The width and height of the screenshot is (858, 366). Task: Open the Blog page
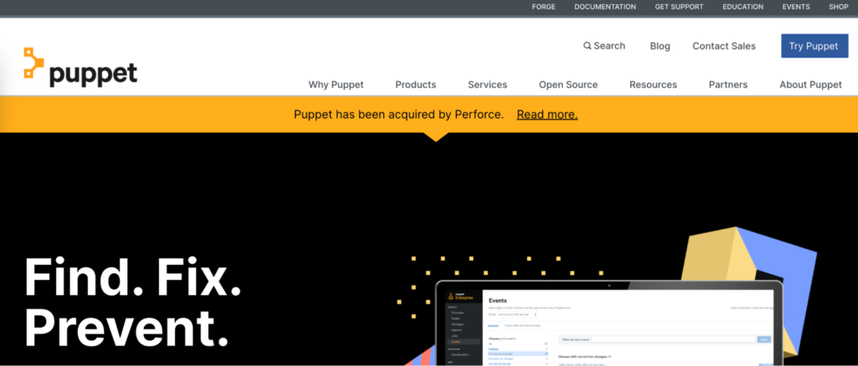[x=660, y=46]
